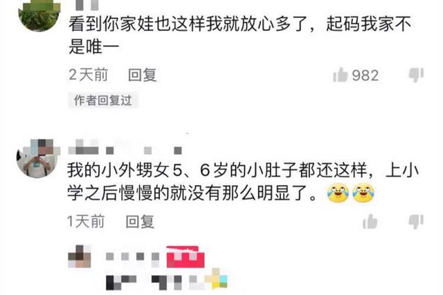Like the comment with 982 likes
443x295 pixels.
point(340,75)
